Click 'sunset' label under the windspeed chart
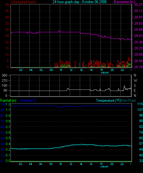 (105, 73)
